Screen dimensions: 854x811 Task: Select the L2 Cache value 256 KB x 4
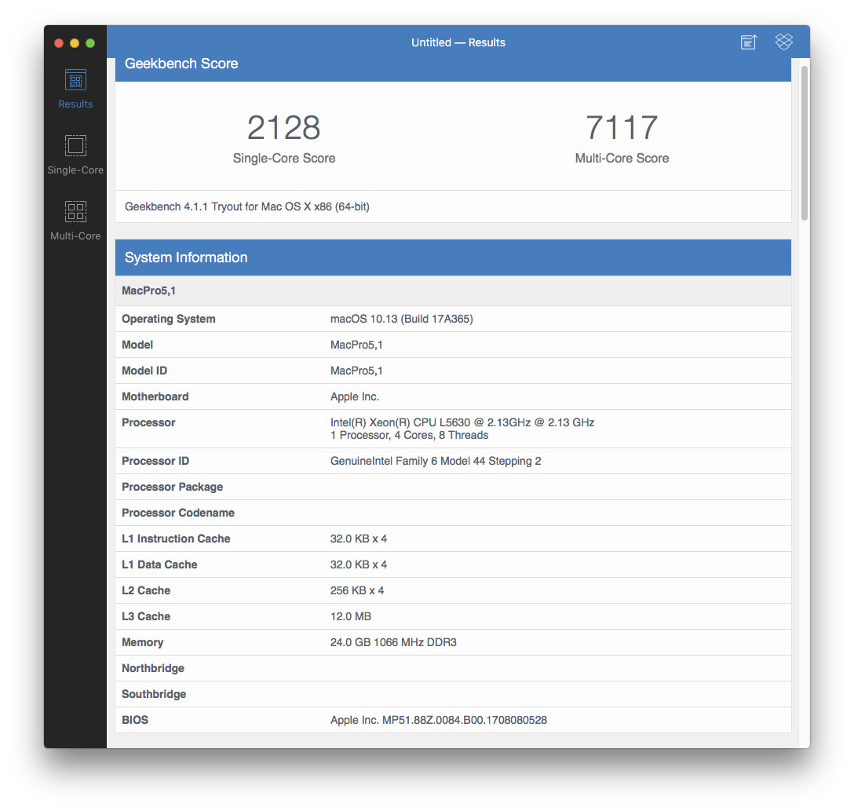tap(356, 590)
